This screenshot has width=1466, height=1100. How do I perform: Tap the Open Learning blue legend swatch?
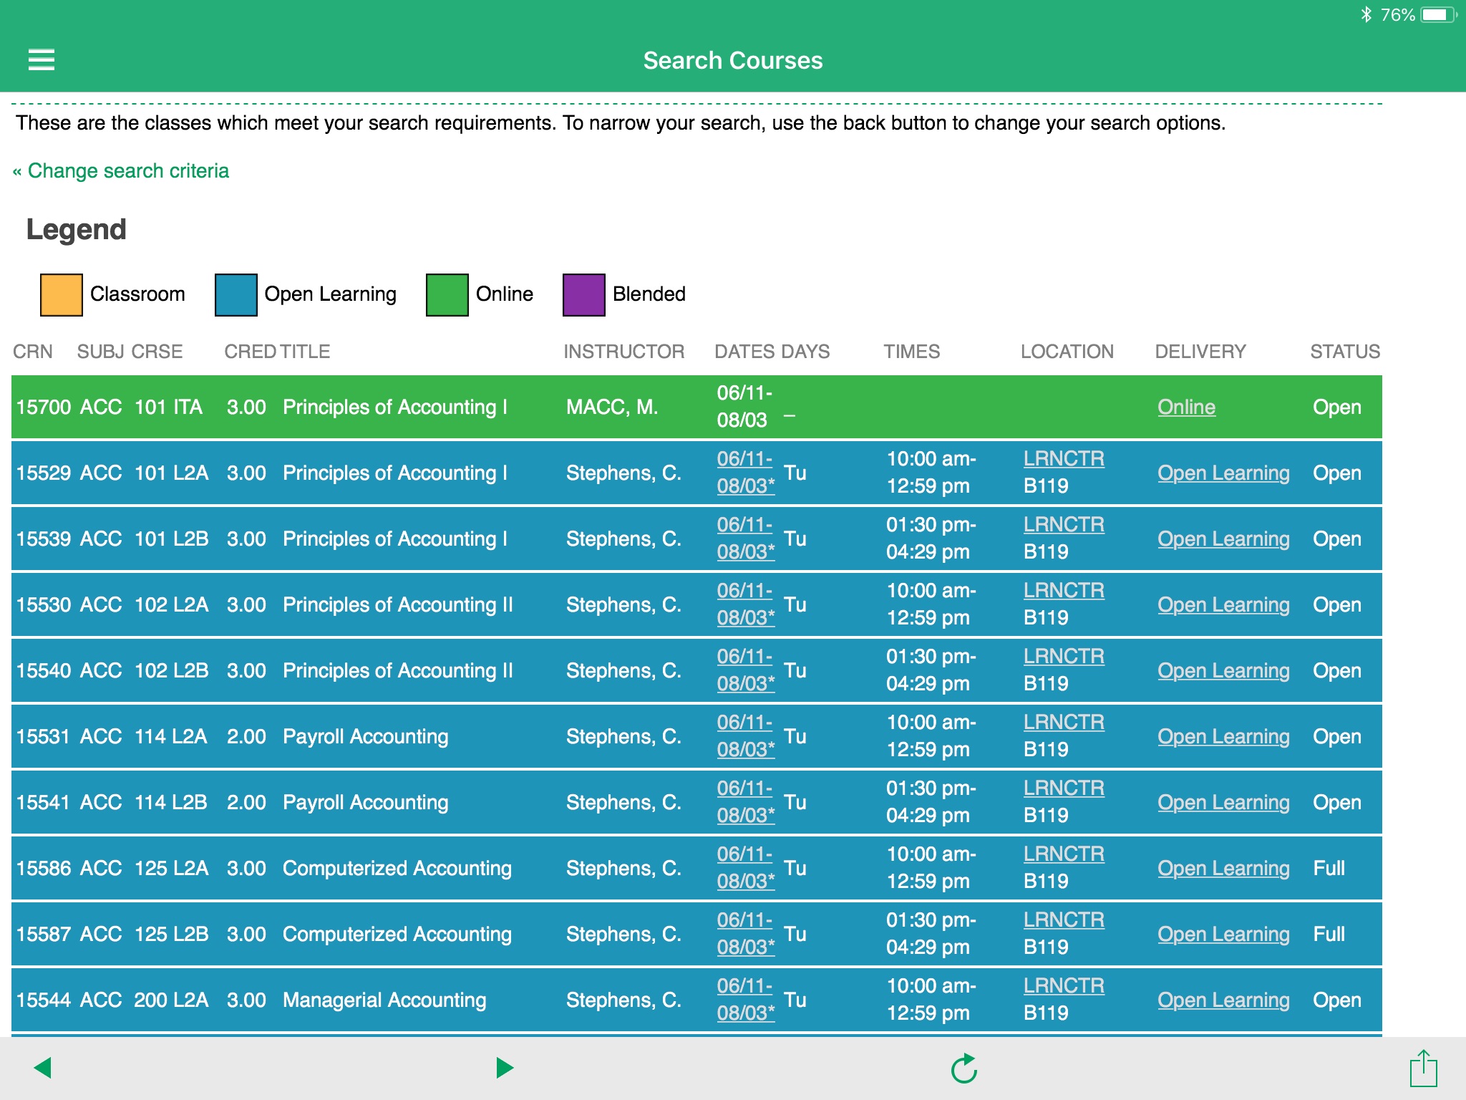point(236,294)
